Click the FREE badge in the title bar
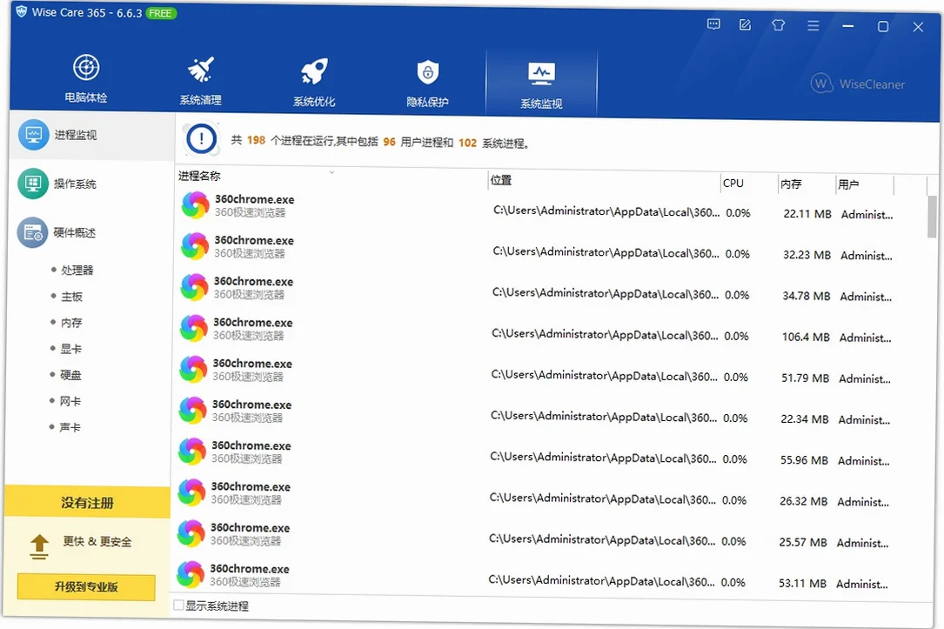This screenshot has height=629, width=944. [x=161, y=13]
